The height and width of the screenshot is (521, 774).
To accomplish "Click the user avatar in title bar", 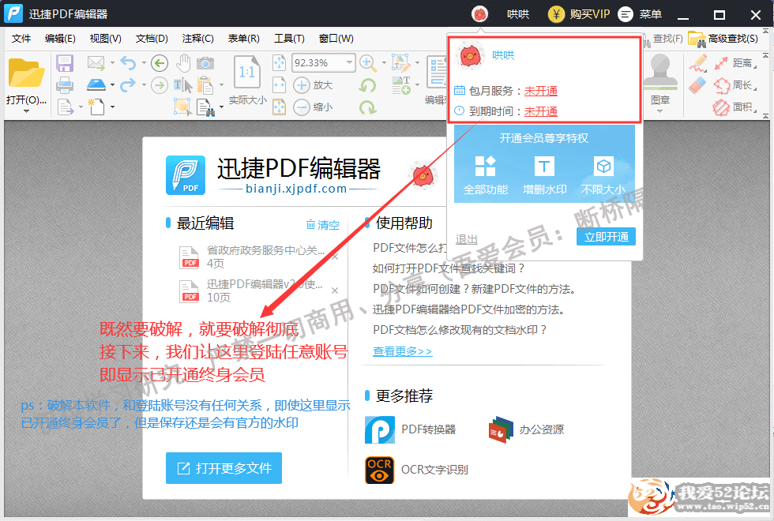I will click(479, 14).
